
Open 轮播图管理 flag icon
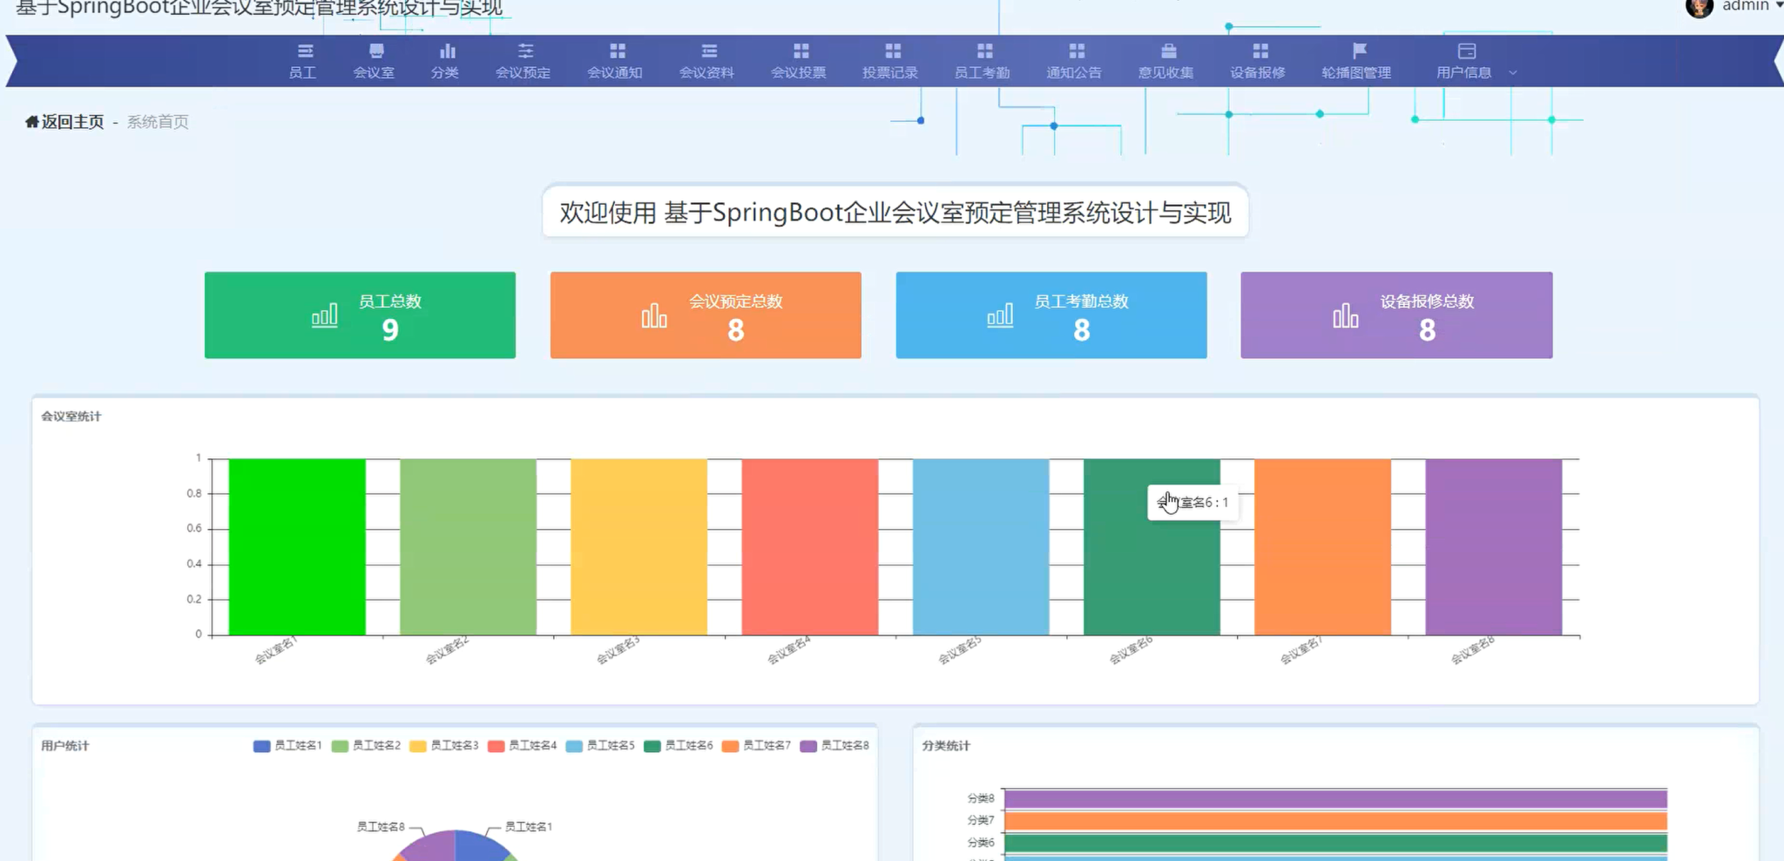(x=1359, y=51)
